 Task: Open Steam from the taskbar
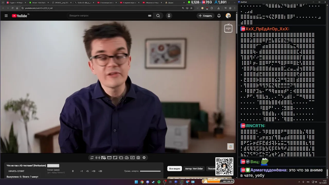click(153, 182)
